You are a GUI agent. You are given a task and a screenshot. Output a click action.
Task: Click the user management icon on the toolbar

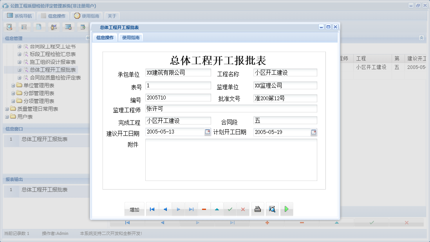(54, 27)
